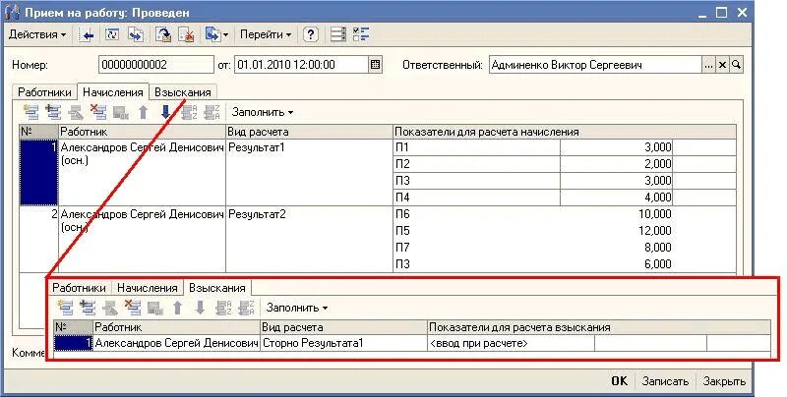Open the Действия dropdown menu

(x=37, y=34)
